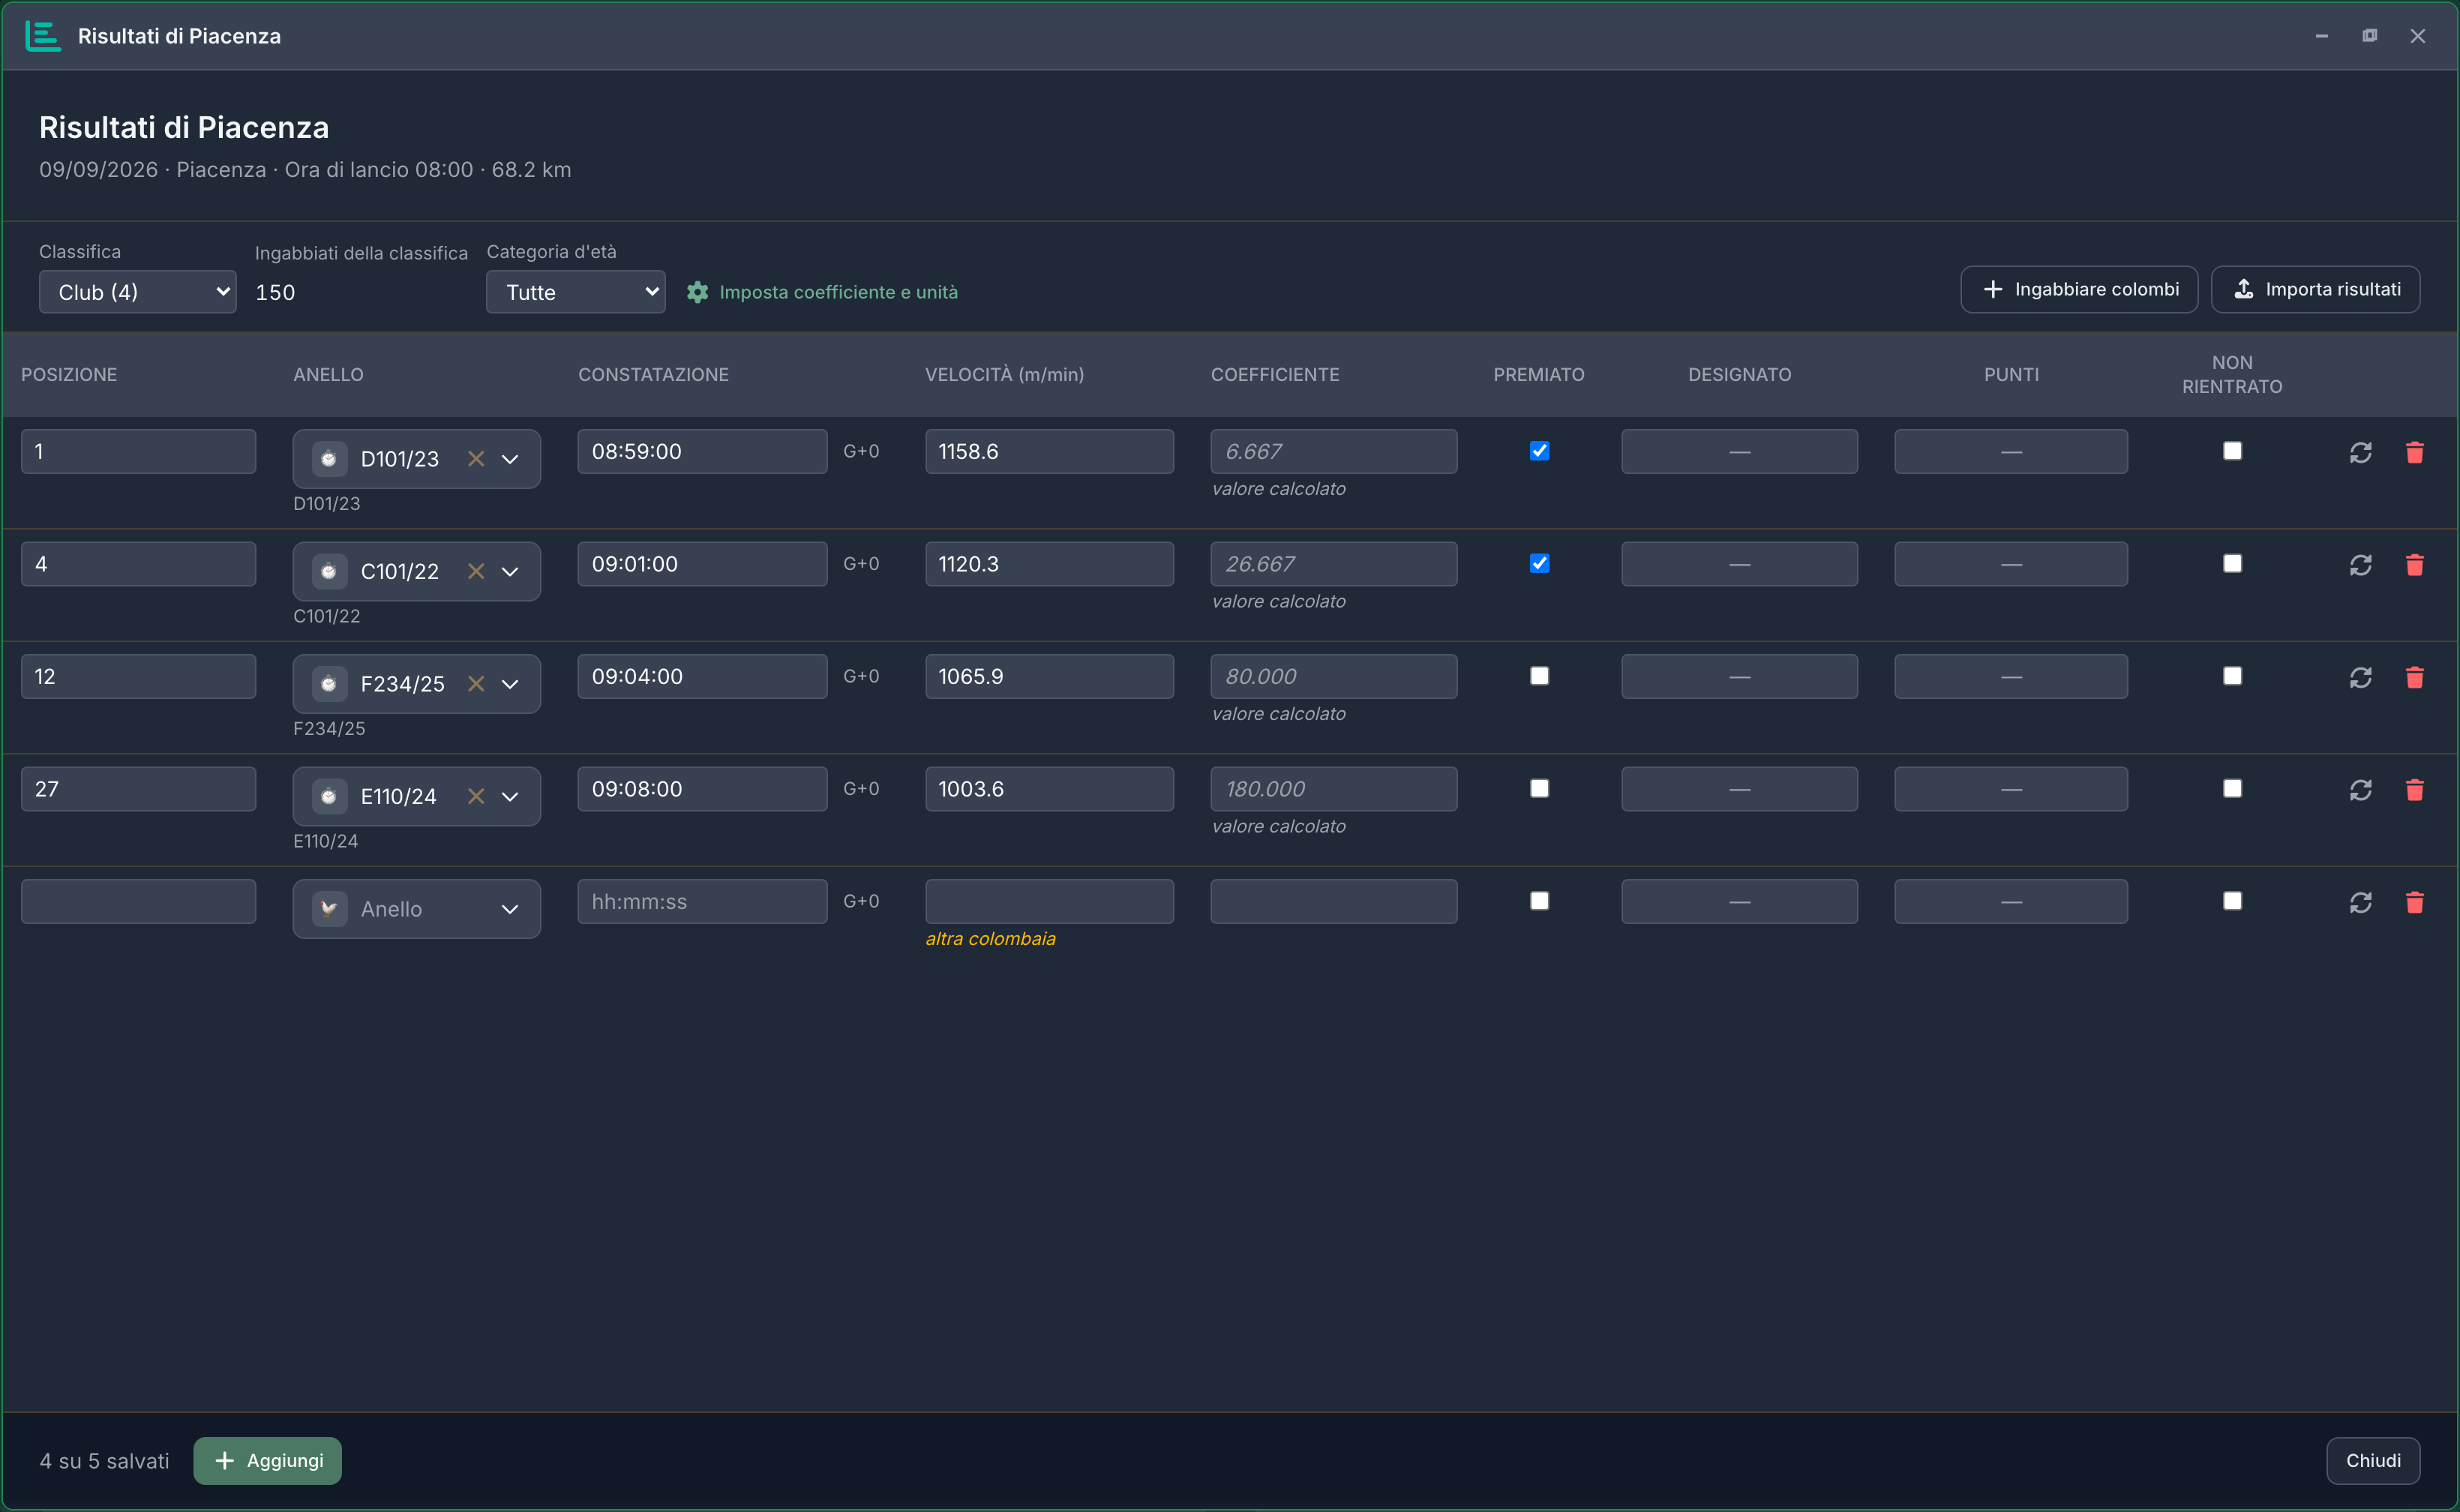The height and width of the screenshot is (1512, 2460).
Task: Clear the C101/22 ring selection
Action: point(476,571)
